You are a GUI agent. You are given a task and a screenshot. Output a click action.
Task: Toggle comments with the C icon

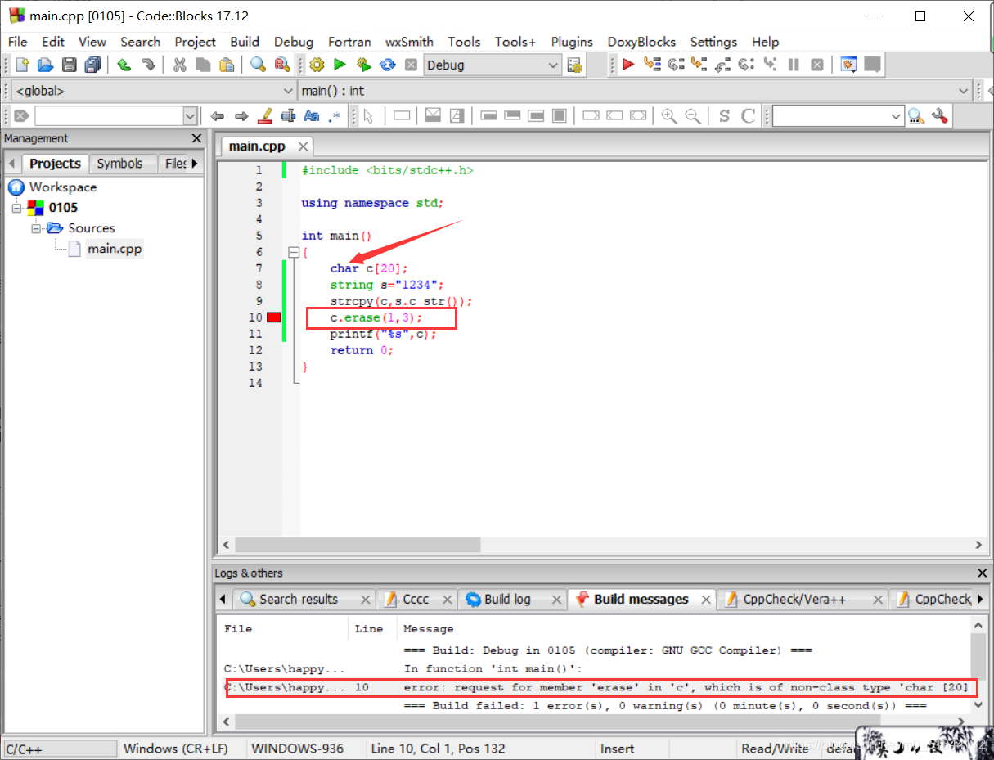[x=748, y=116]
